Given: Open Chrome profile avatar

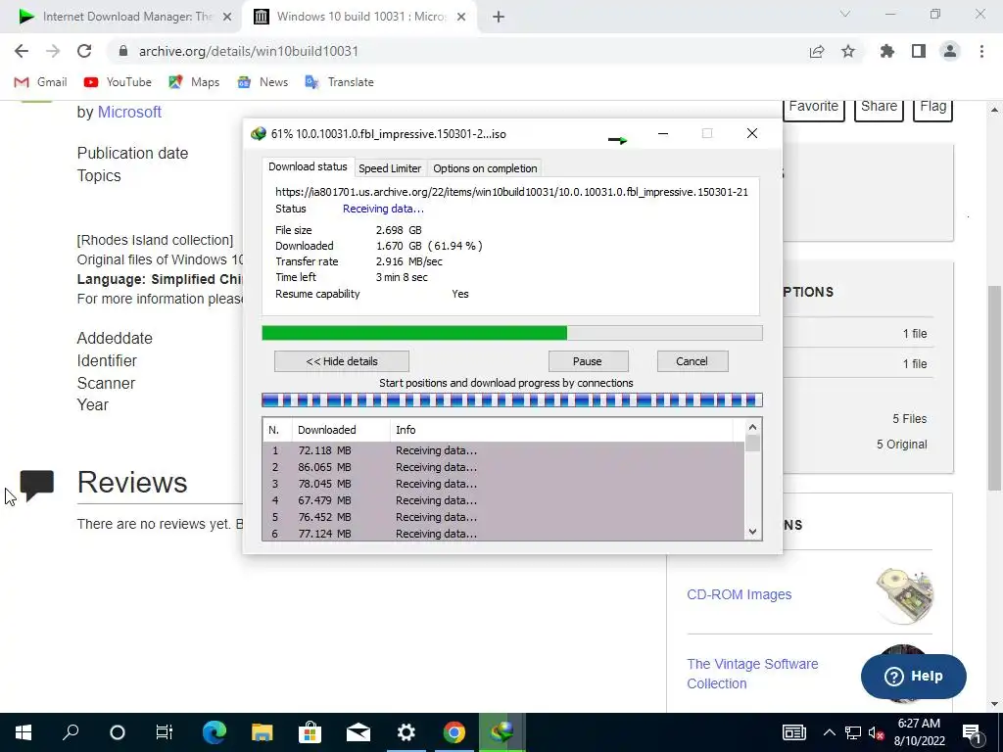Looking at the screenshot, I should 950,51.
